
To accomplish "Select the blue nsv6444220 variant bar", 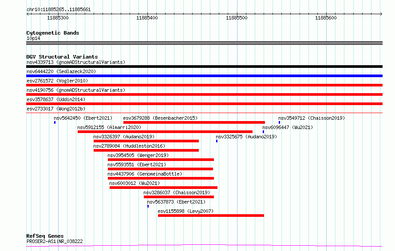I will tap(204, 76).
